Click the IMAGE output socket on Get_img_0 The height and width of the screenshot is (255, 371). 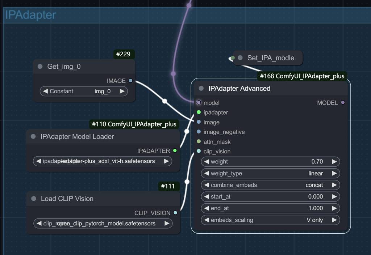point(130,81)
